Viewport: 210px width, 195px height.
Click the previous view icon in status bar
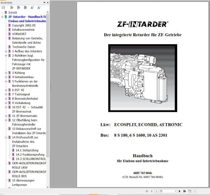coord(190,191)
